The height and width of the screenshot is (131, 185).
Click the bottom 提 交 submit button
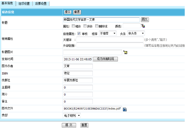point(69,125)
